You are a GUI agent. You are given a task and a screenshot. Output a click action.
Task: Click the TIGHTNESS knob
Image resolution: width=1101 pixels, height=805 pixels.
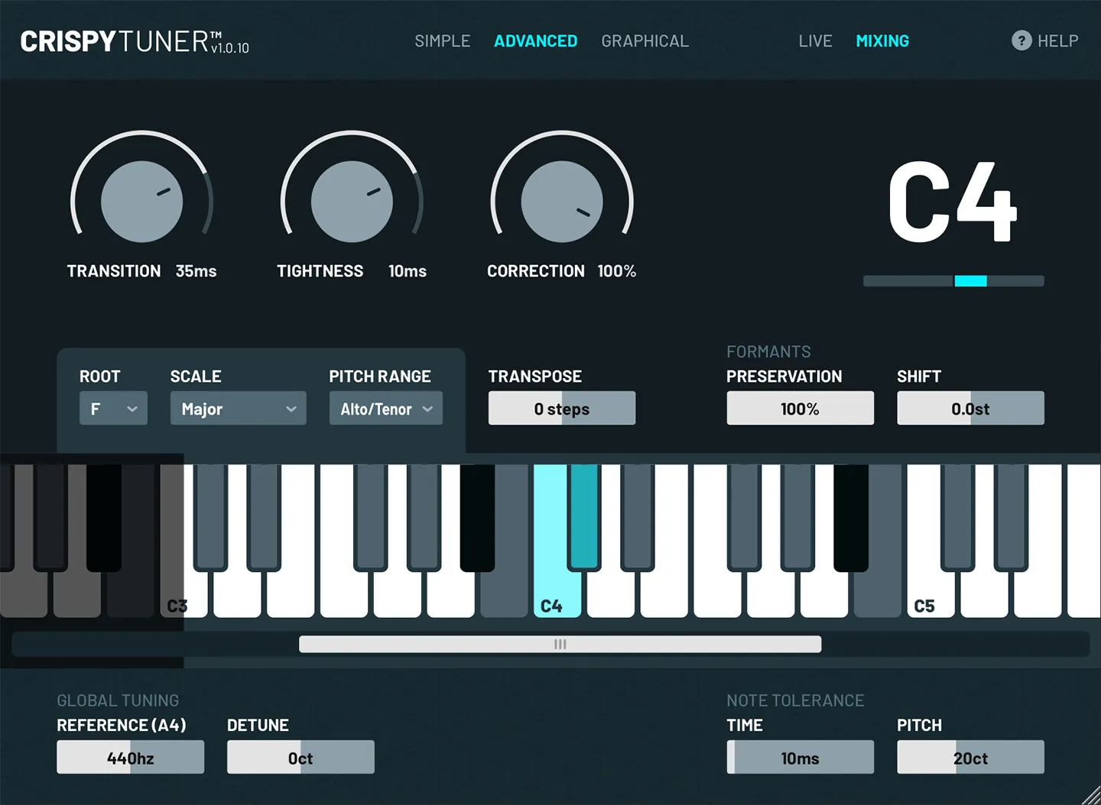(x=352, y=202)
